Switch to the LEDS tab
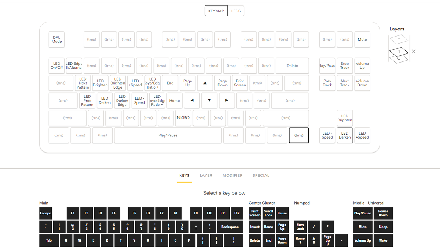 236,11
